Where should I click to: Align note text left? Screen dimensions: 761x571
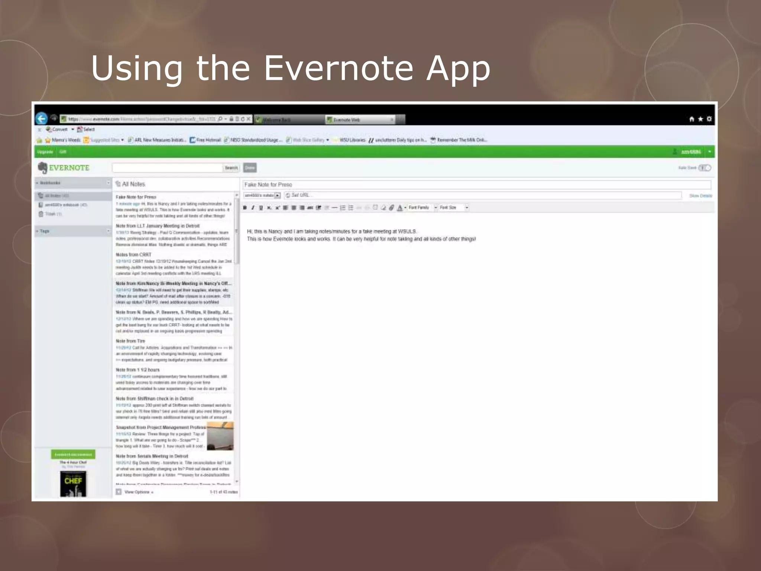tap(285, 208)
